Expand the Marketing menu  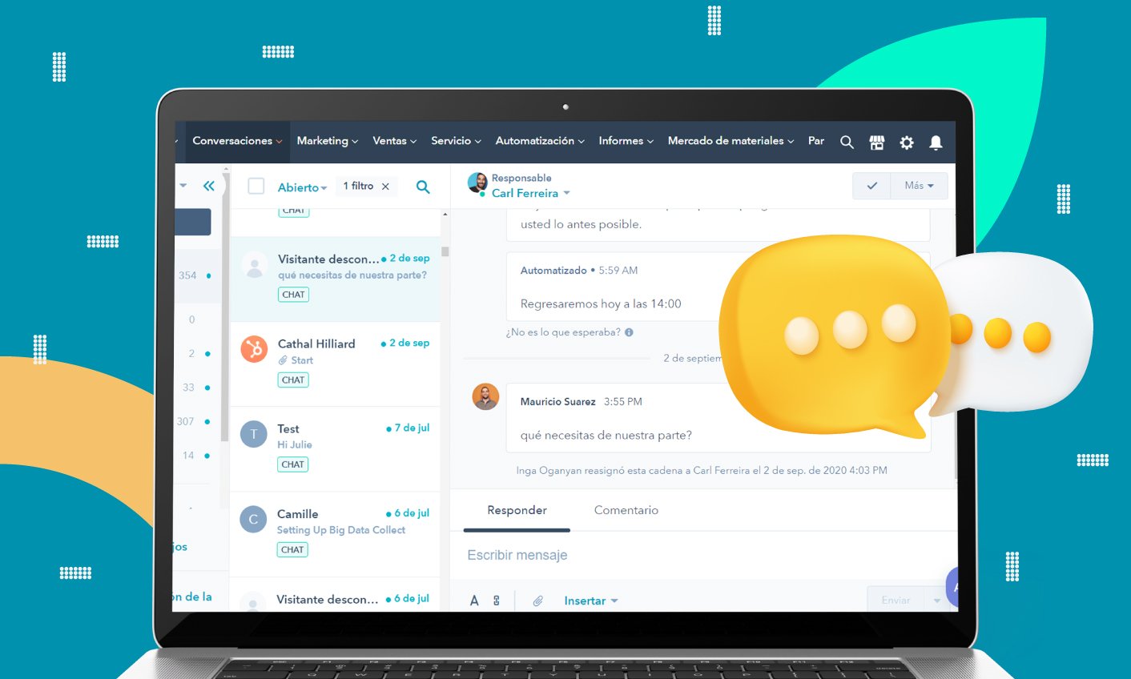(x=328, y=141)
